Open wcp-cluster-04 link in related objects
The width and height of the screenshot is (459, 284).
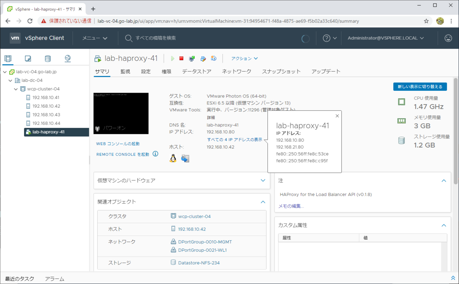194,216
